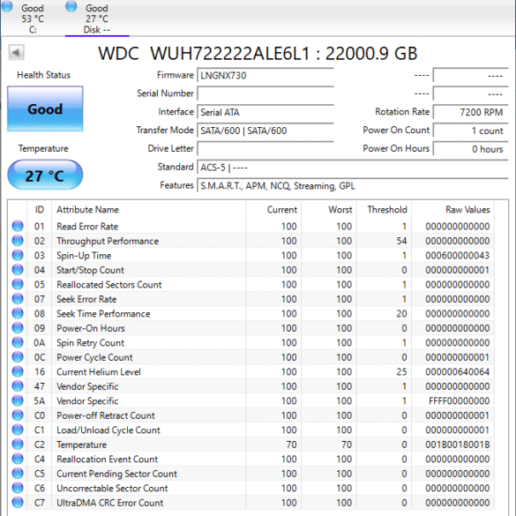Viewport: 516px width, 516px height.
Task: Select the Power-off Retract Count attribute name
Action: tap(106, 415)
